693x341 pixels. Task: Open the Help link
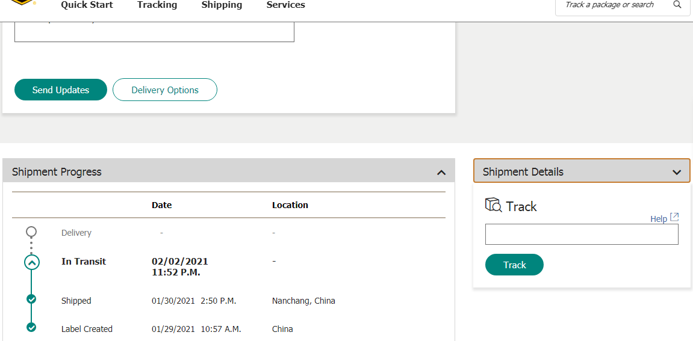[658, 219]
